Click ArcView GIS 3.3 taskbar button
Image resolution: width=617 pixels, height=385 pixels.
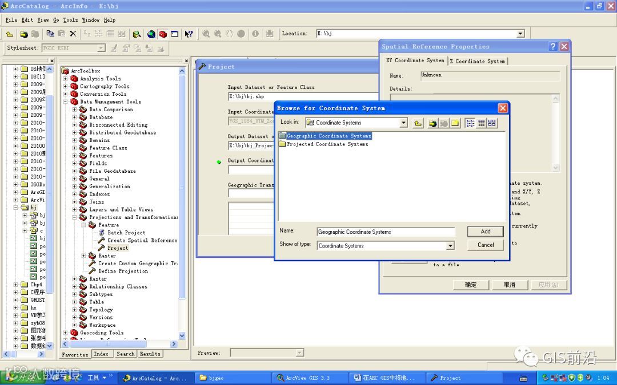(310, 378)
